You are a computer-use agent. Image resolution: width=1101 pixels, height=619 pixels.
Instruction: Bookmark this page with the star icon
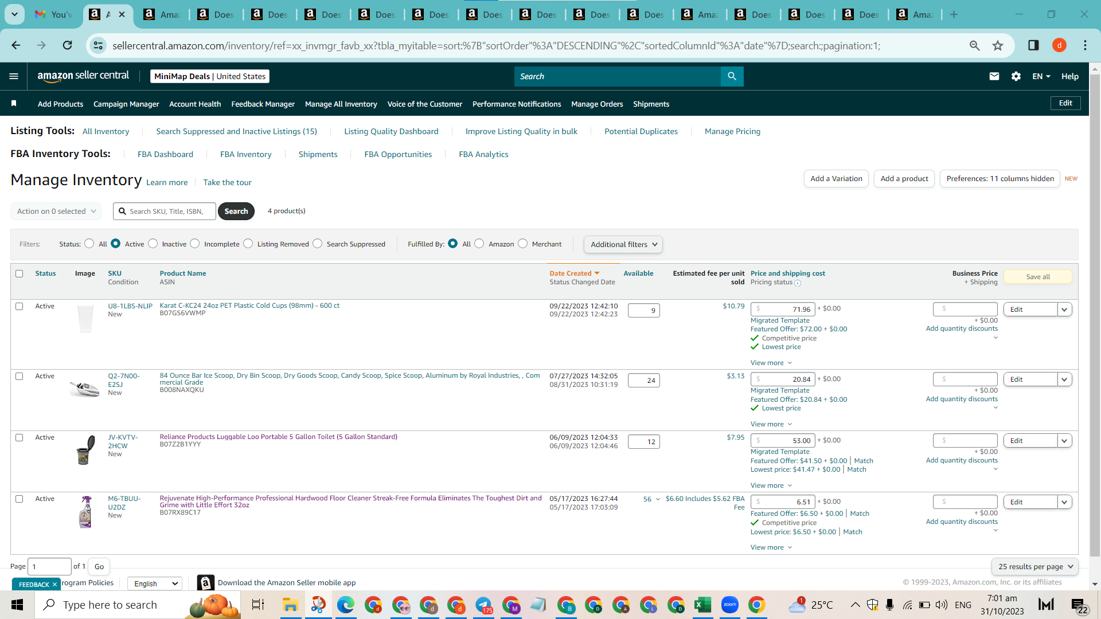point(998,45)
